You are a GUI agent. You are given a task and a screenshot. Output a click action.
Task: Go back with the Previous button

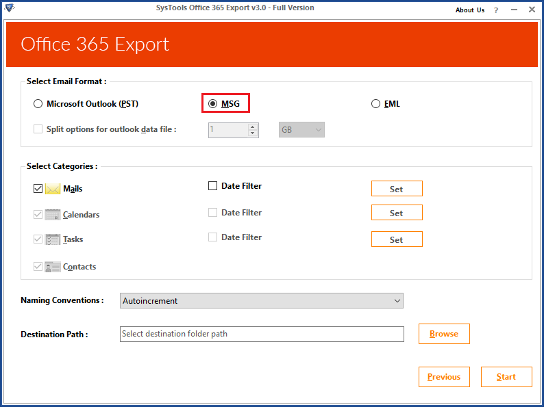[x=444, y=377]
